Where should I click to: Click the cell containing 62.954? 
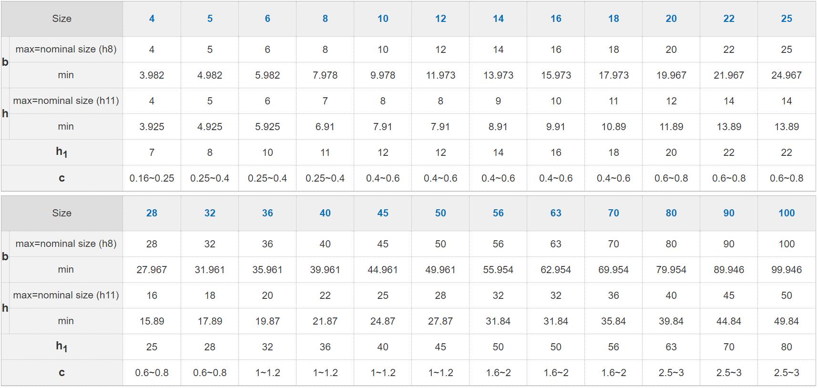(x=556, y=270)
